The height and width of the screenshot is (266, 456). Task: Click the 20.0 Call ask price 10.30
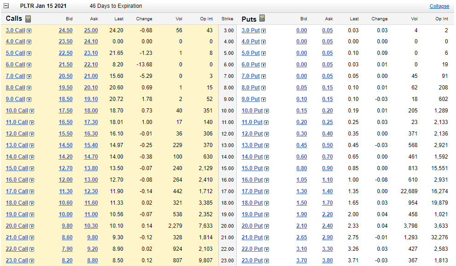point(91,226)
